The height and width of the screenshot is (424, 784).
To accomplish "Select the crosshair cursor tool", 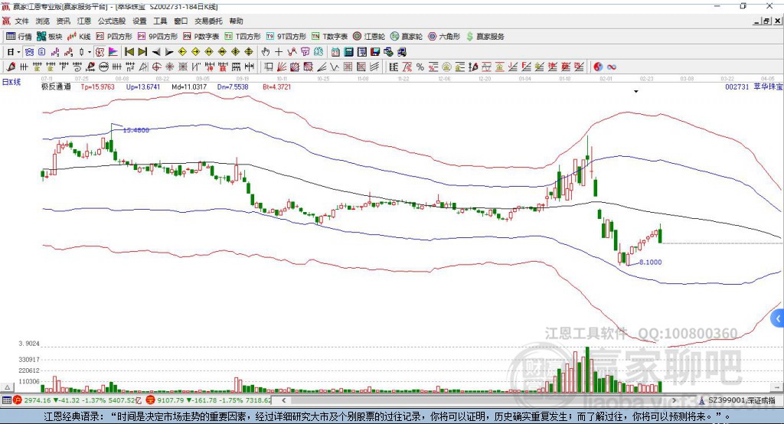I will pos(279,52).
